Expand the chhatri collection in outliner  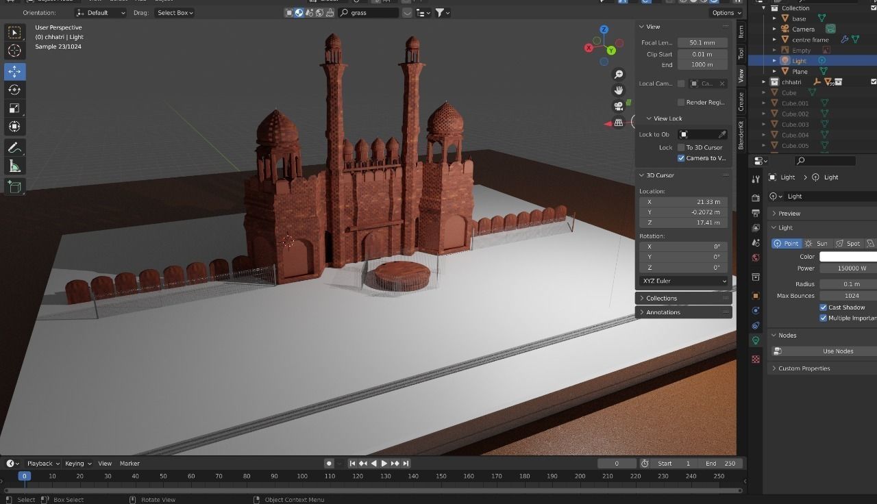click(x=765, y=82)
